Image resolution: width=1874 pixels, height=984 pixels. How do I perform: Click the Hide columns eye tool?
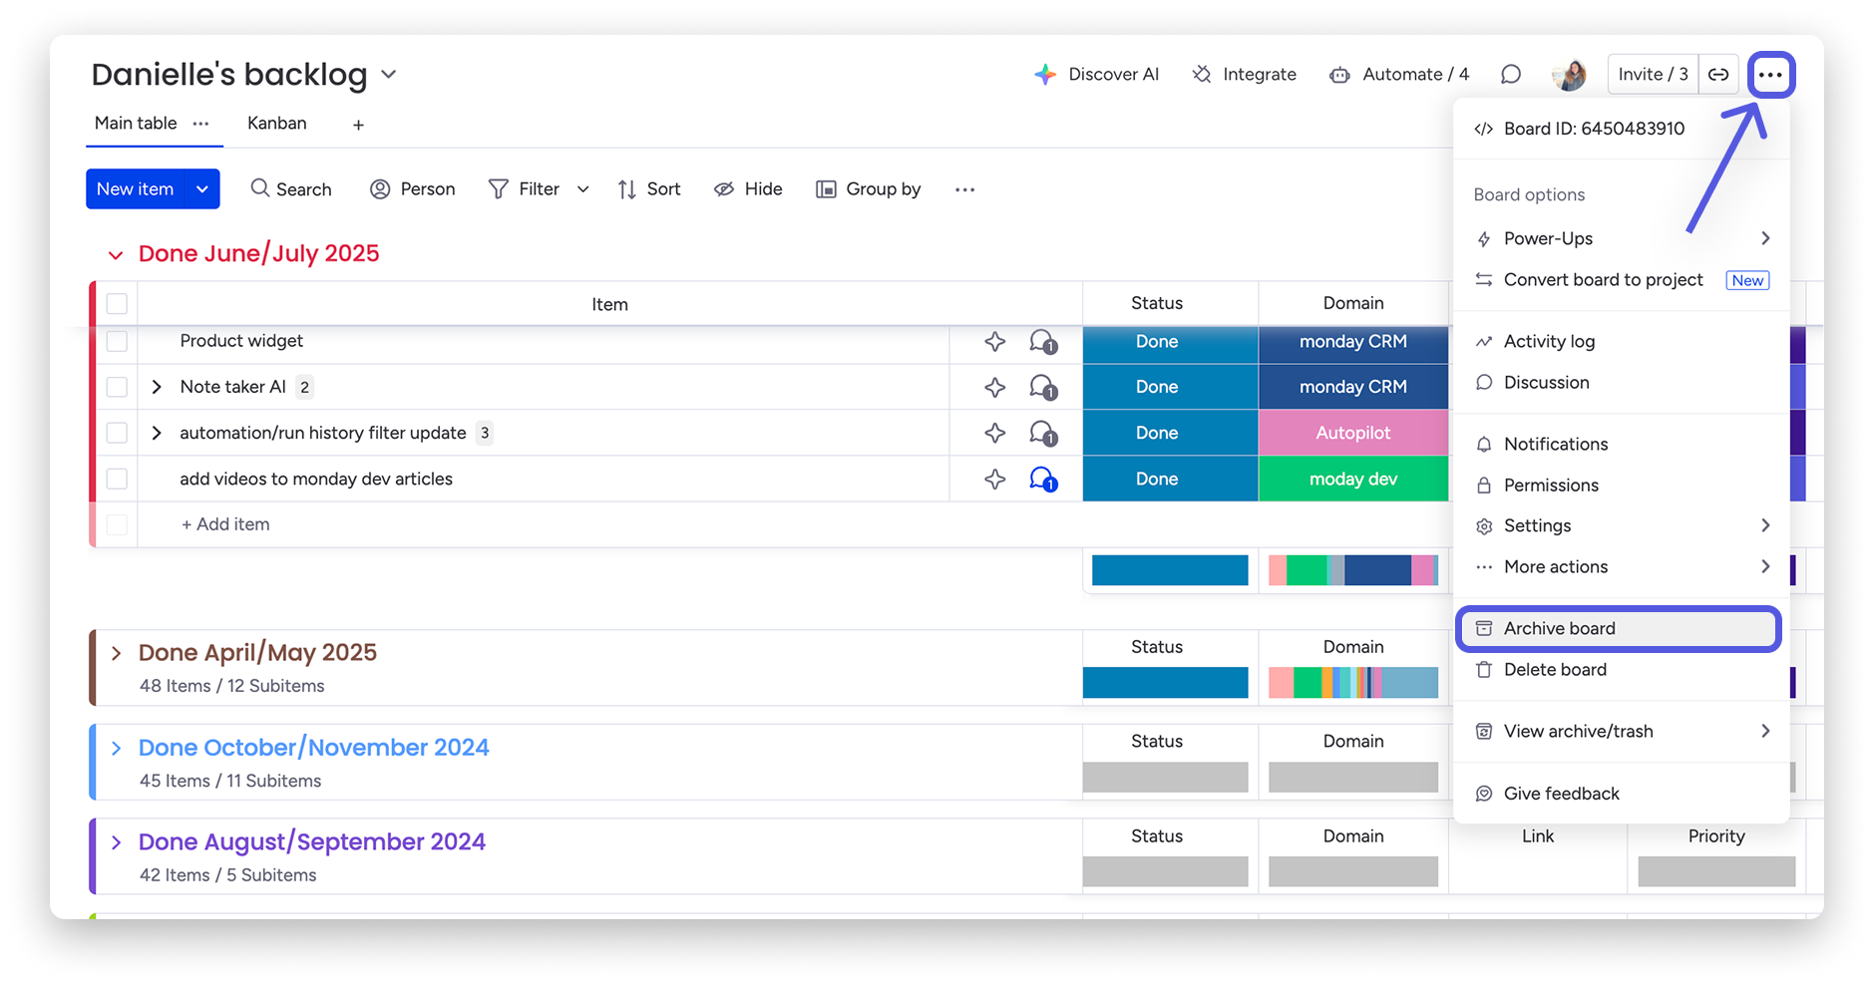click(748, 189)
